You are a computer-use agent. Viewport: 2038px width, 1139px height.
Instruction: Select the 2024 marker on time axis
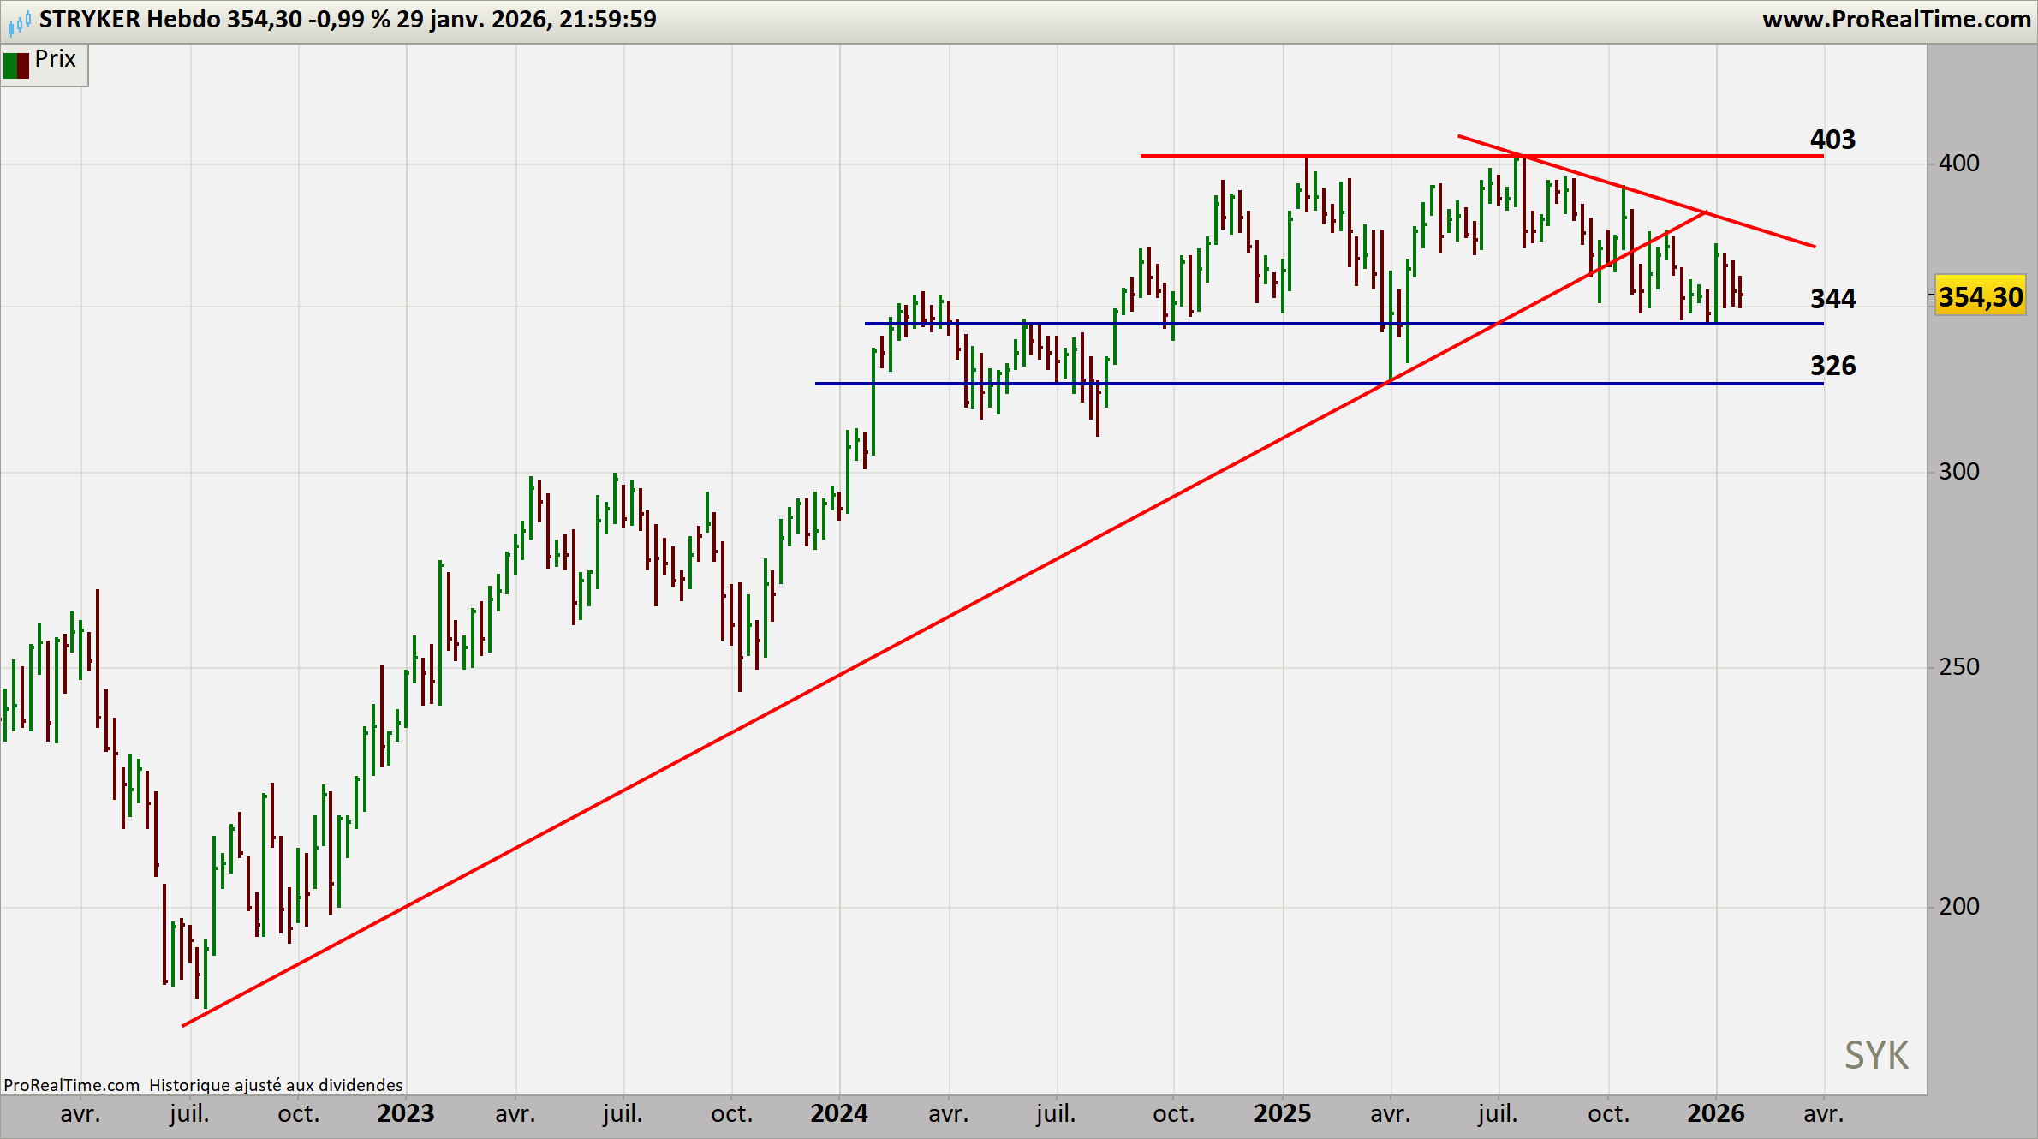(839, 1113)
